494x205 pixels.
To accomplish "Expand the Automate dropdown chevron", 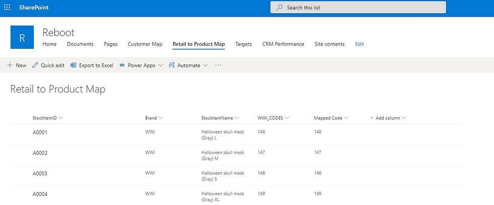I will tap(206, 65).
